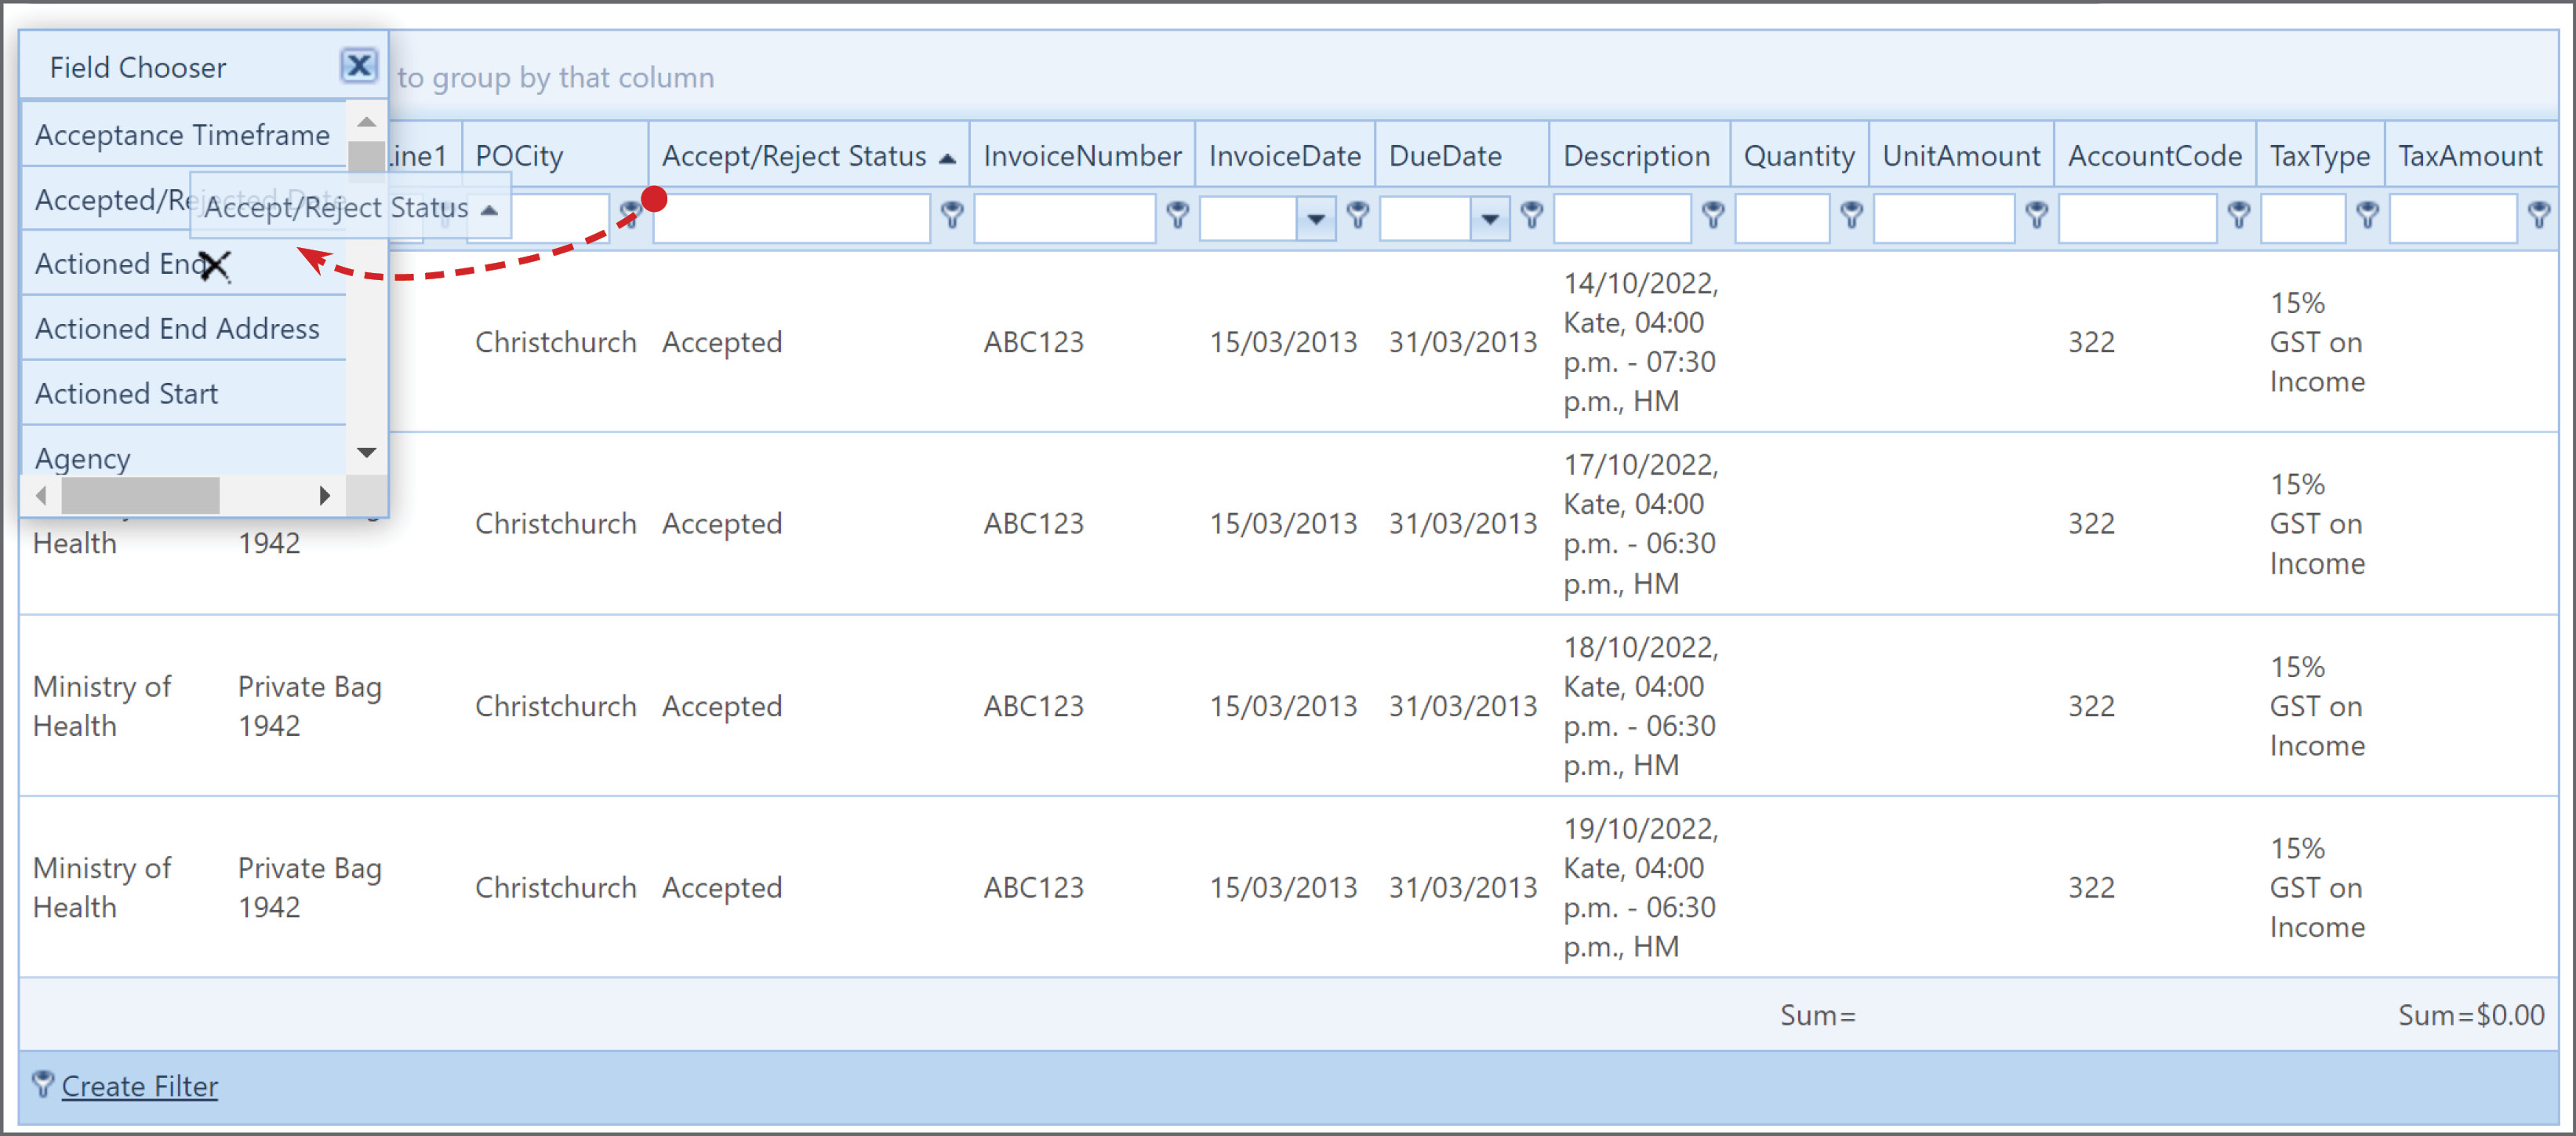The width and height of the screenshot is (2576, 1136).
Task: Close the Field Chooser panel
Action: point(359,66)
